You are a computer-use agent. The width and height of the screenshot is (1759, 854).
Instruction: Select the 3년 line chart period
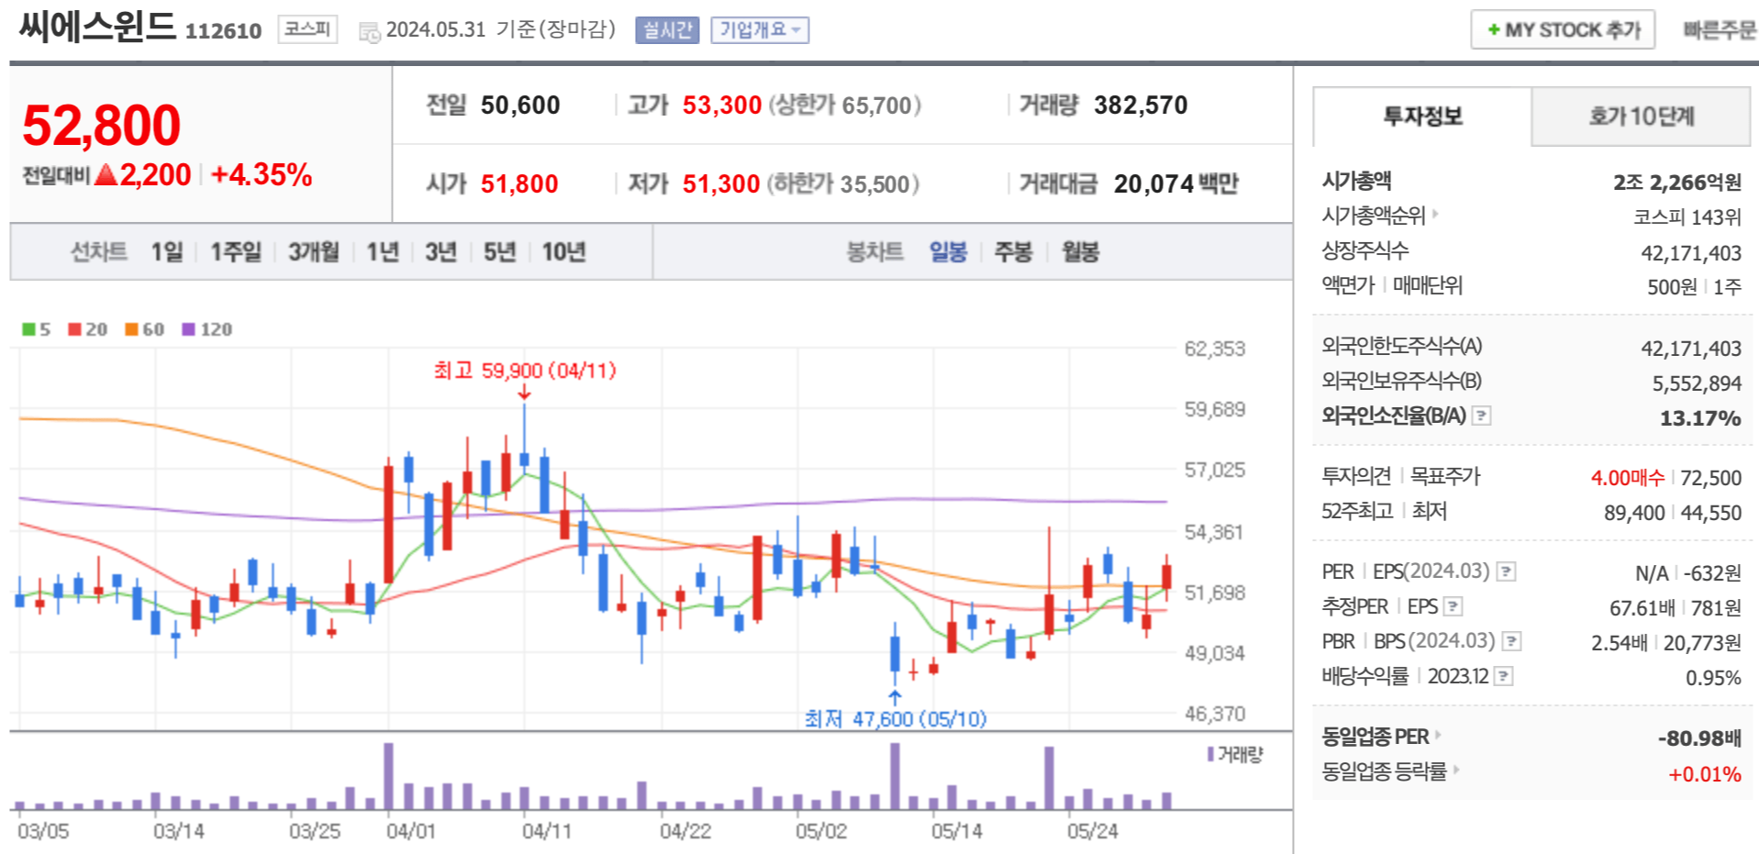[440, 251]
